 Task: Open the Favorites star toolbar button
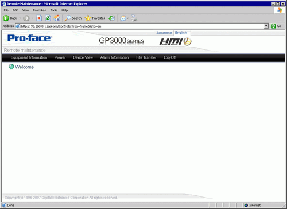click(x=95, y=18)
